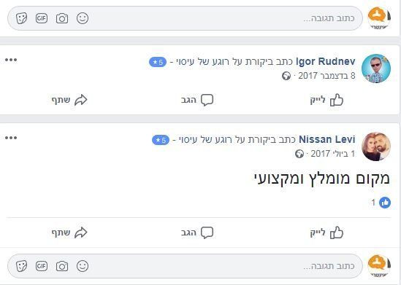Open emoji picker in top comment box
This screenshot has height=285, width=401.
[x=83, y=18]
